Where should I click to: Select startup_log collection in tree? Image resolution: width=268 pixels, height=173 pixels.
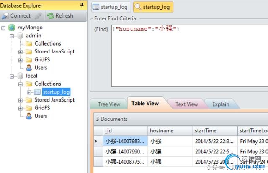[x=56, y=92]
